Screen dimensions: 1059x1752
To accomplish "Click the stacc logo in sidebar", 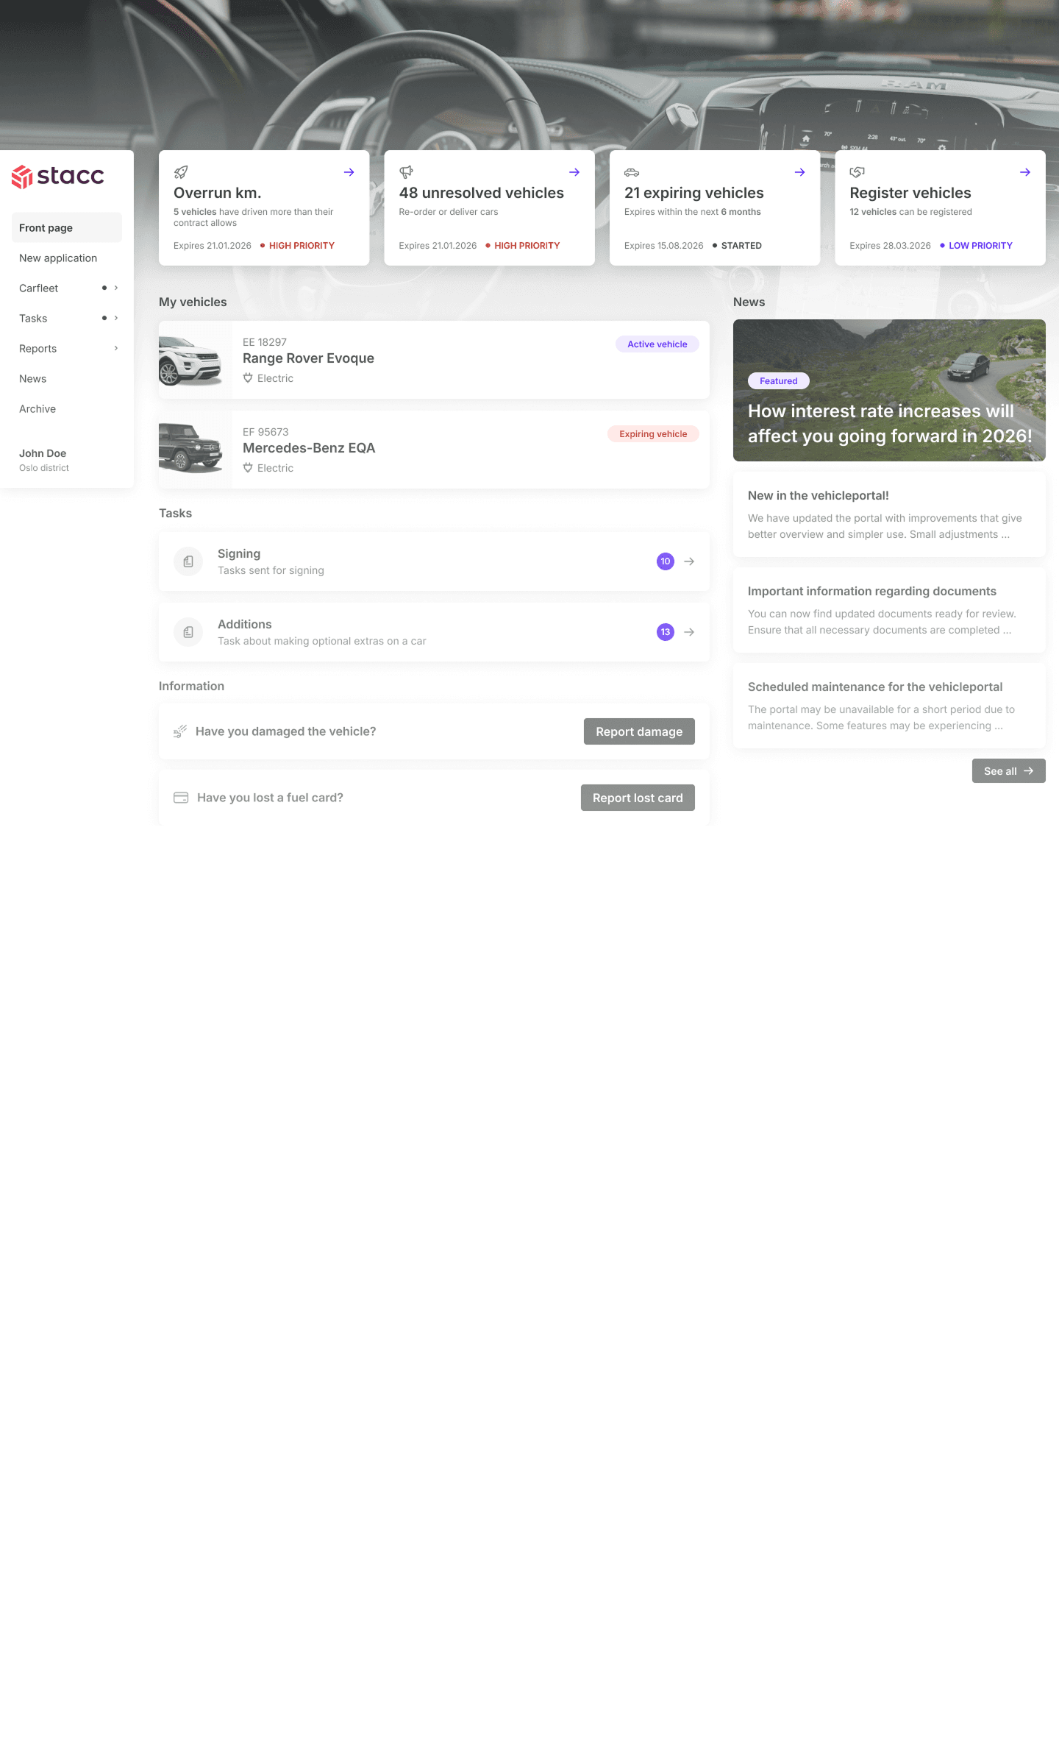I will click(57, 177).
